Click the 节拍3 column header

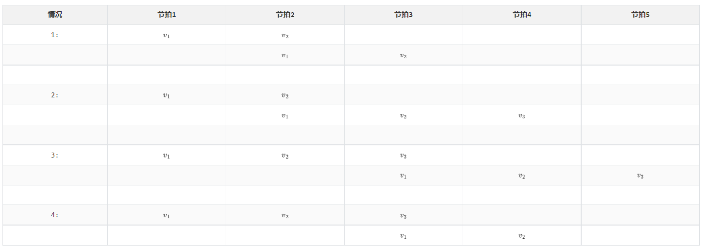click(x=403, y=15)
